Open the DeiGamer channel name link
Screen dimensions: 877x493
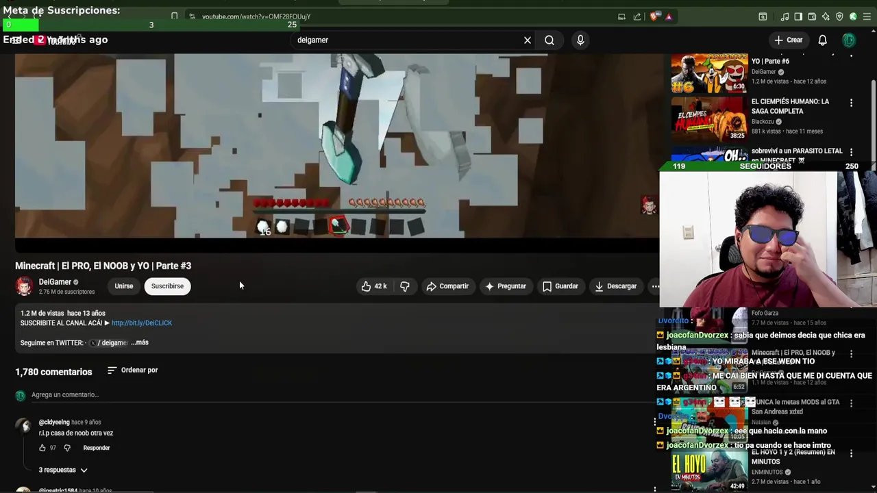(55, 282)
